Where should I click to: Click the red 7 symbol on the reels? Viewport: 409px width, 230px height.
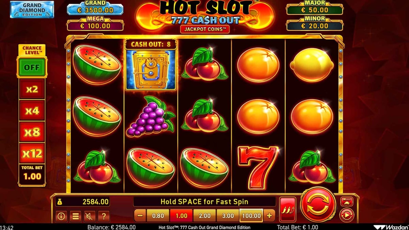pos(258,167)
